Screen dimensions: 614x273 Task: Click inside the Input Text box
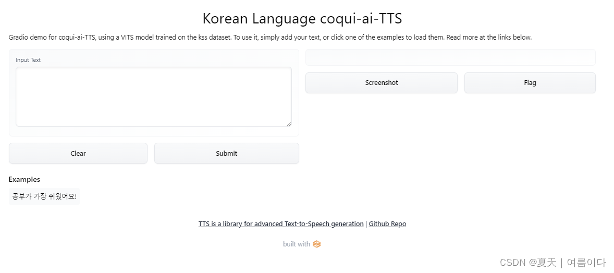click(153, 96)
